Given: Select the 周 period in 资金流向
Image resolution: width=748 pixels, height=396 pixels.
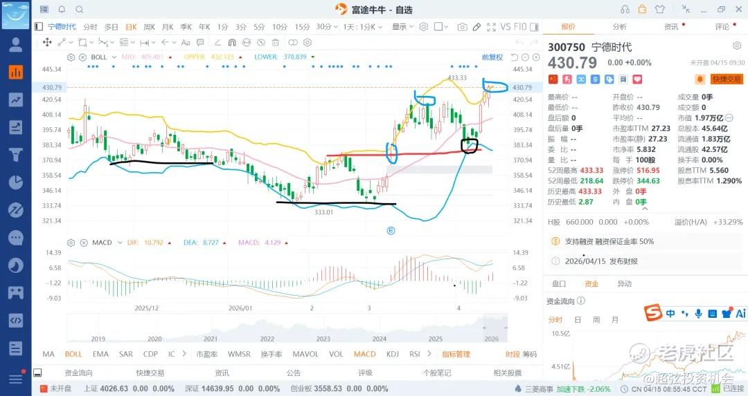Looking at the screenshot, I should [x=596, y=320].
